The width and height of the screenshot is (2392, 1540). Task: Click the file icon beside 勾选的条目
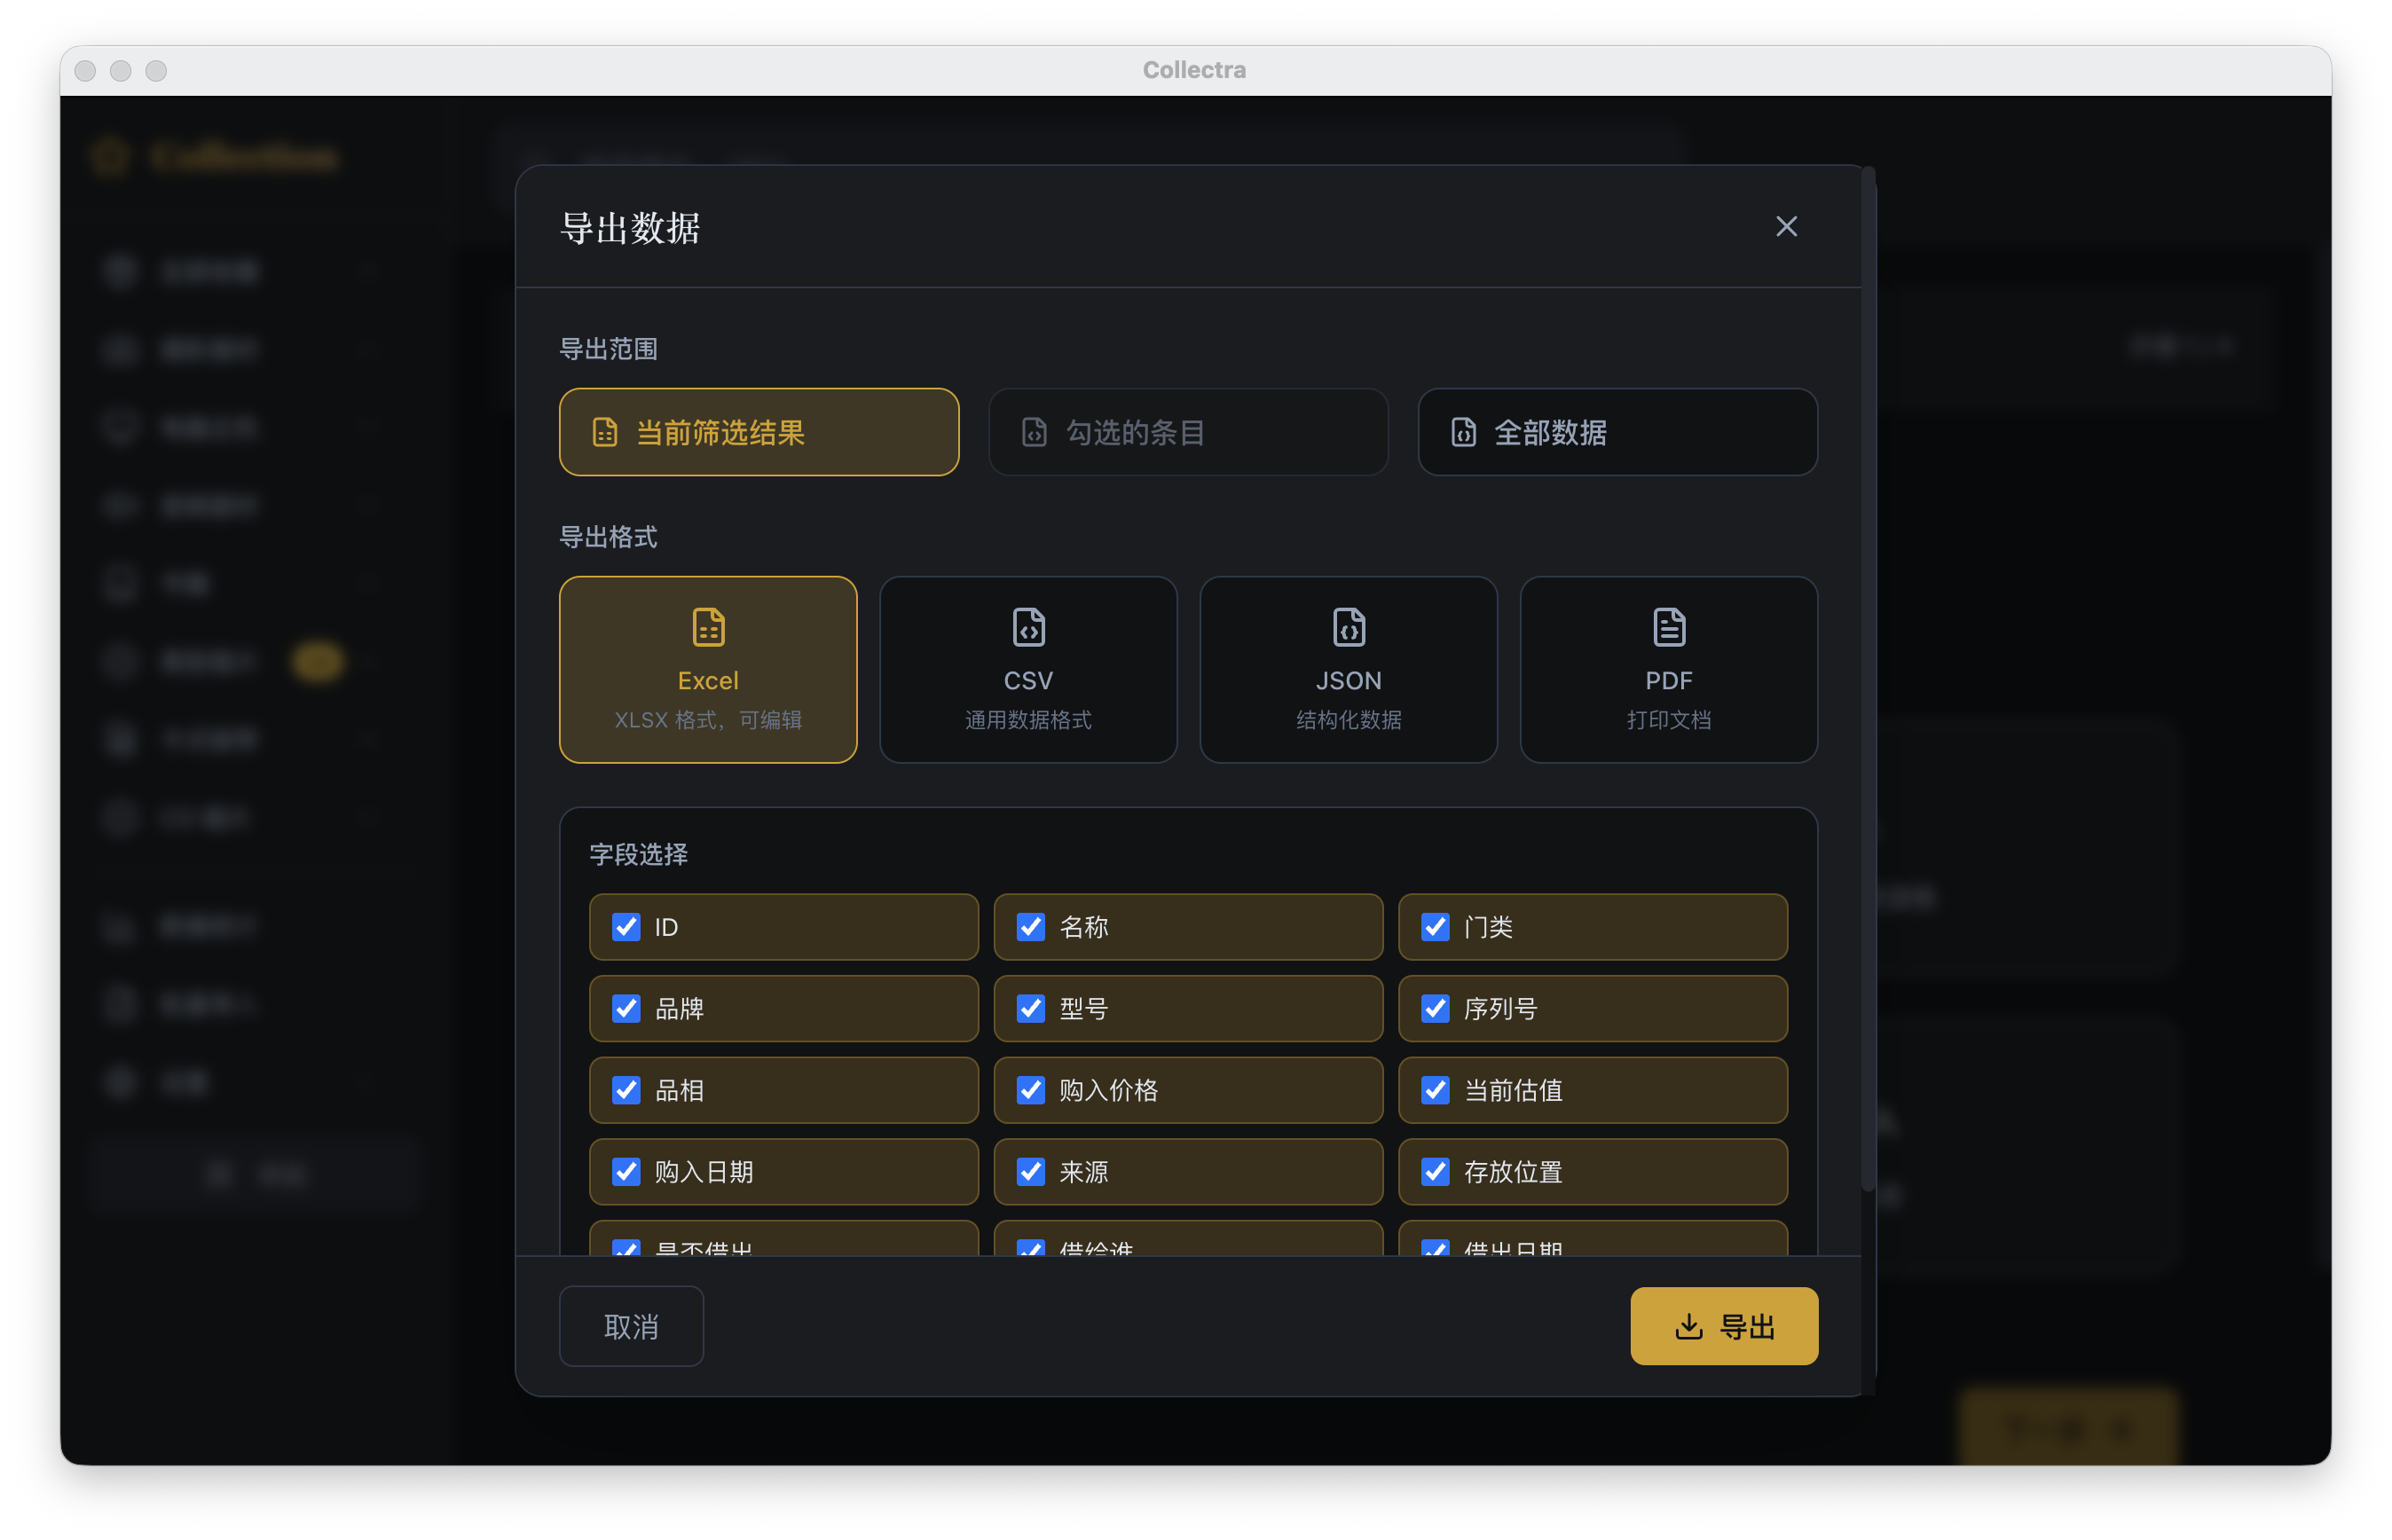click(x=1034, y=432)
